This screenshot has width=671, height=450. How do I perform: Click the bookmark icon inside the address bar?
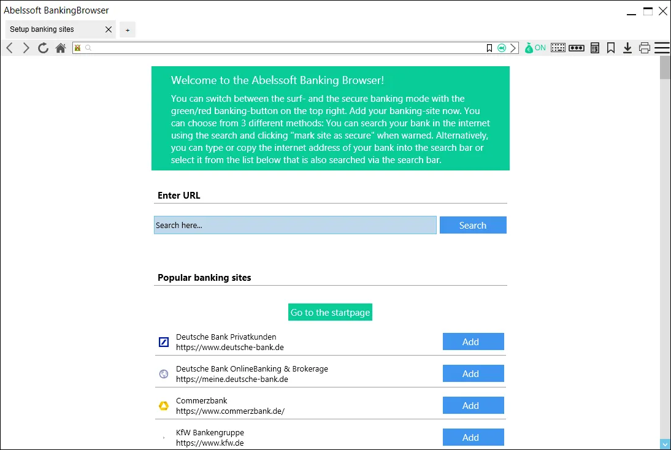(489, 47)
